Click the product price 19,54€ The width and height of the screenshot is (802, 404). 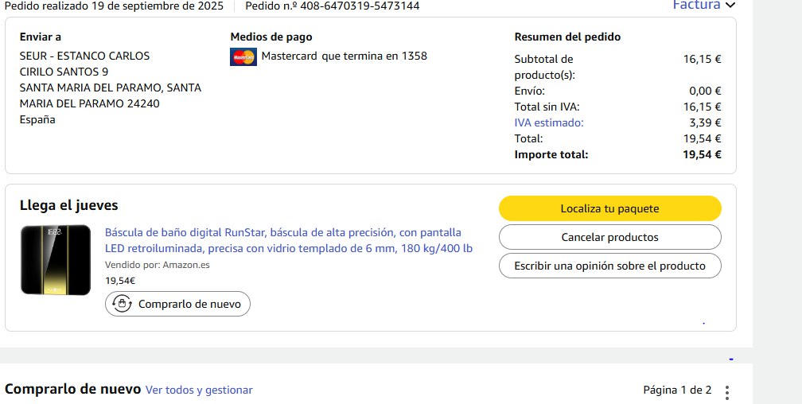120,281
